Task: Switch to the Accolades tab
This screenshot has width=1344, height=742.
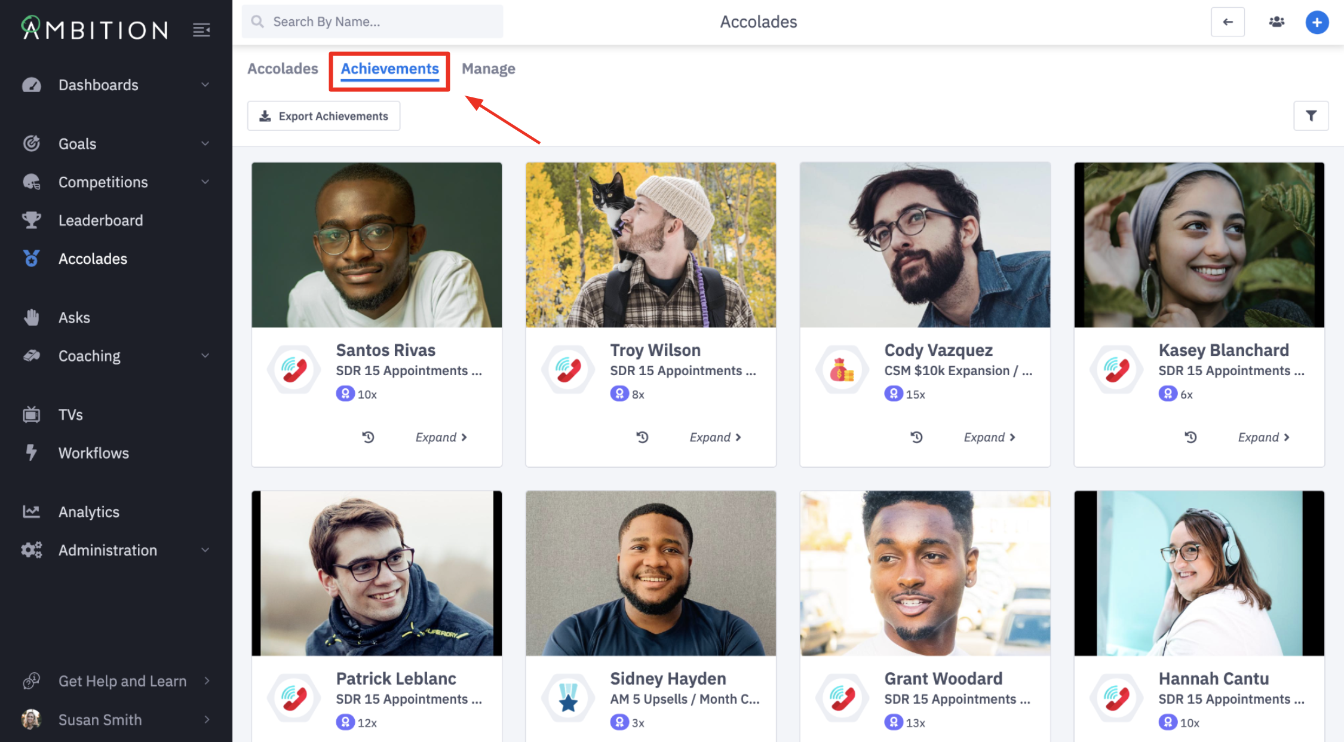Action: pyautogui.click(x=283, y=69)
